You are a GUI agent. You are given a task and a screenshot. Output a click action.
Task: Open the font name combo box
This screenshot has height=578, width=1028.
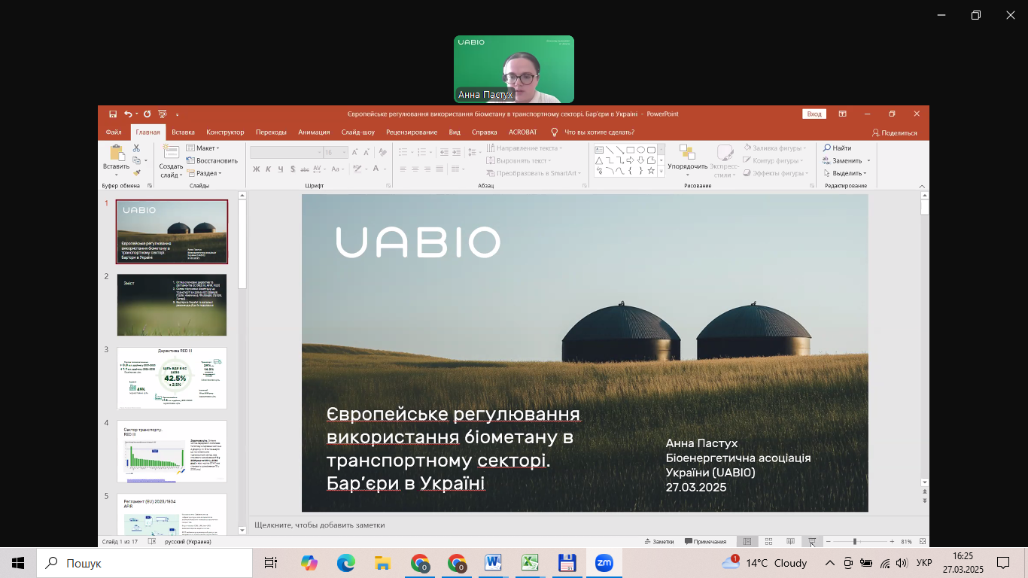286,152
